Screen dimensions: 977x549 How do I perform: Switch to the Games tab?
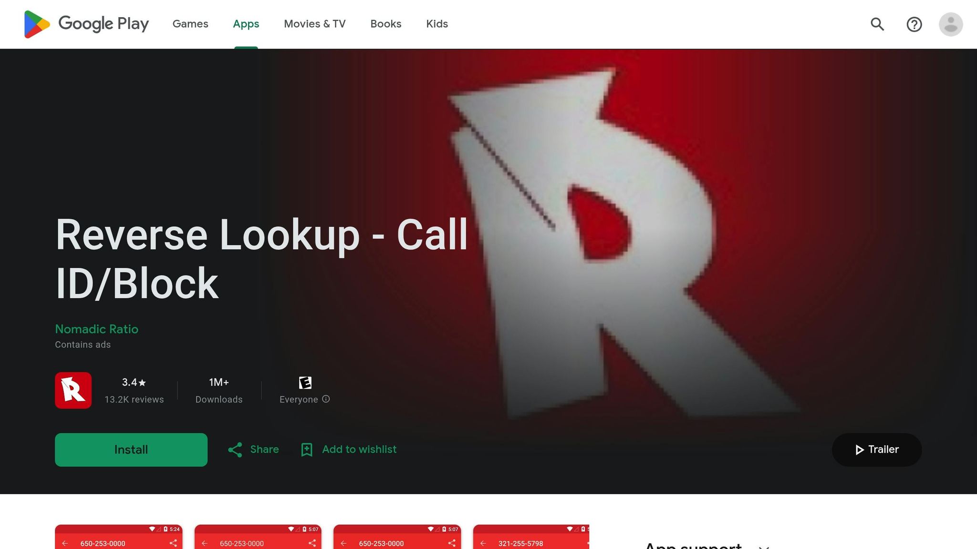[x=190, y=24]
